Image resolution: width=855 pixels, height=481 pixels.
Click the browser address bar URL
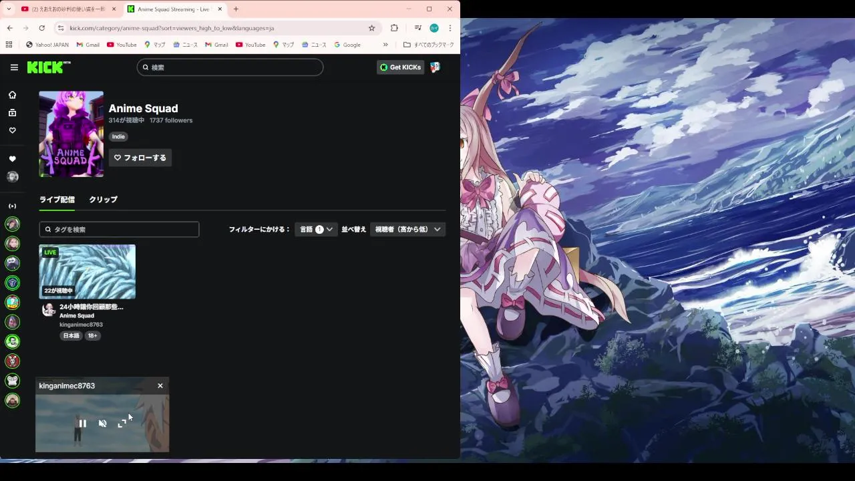172,28
